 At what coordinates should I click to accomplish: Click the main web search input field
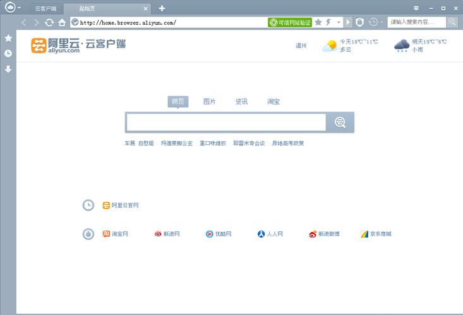(225, 122)
